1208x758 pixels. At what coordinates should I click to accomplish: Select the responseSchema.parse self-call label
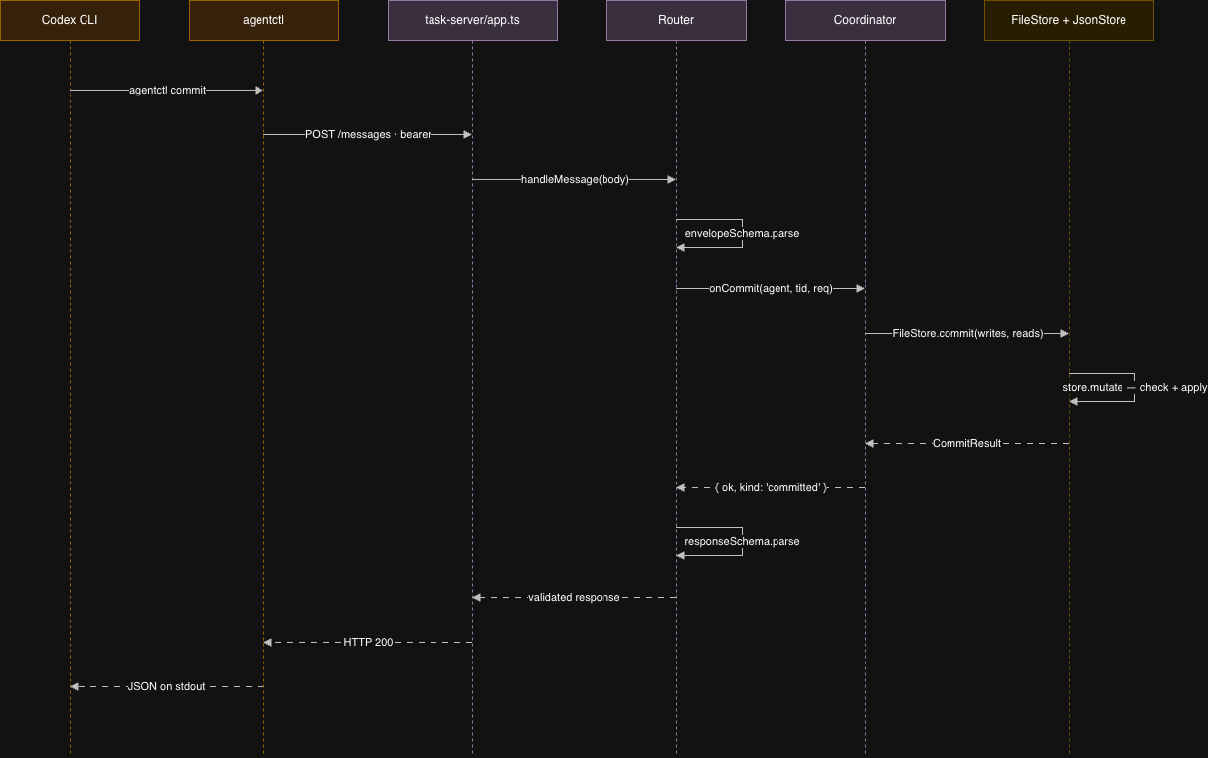pos(742,541)
